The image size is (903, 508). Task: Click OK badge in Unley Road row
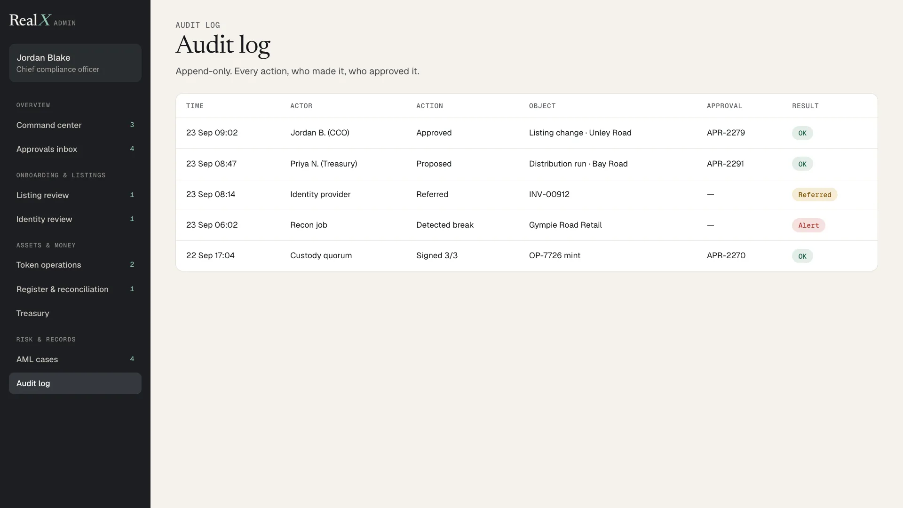[802, 133]
